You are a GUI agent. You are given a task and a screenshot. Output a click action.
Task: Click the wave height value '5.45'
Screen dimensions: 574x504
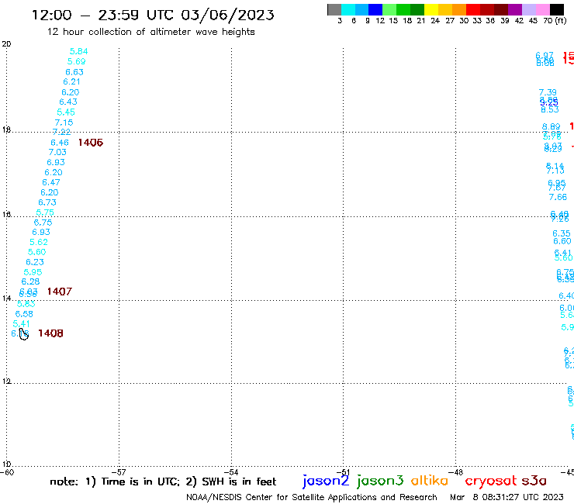[x=66, y=112]
